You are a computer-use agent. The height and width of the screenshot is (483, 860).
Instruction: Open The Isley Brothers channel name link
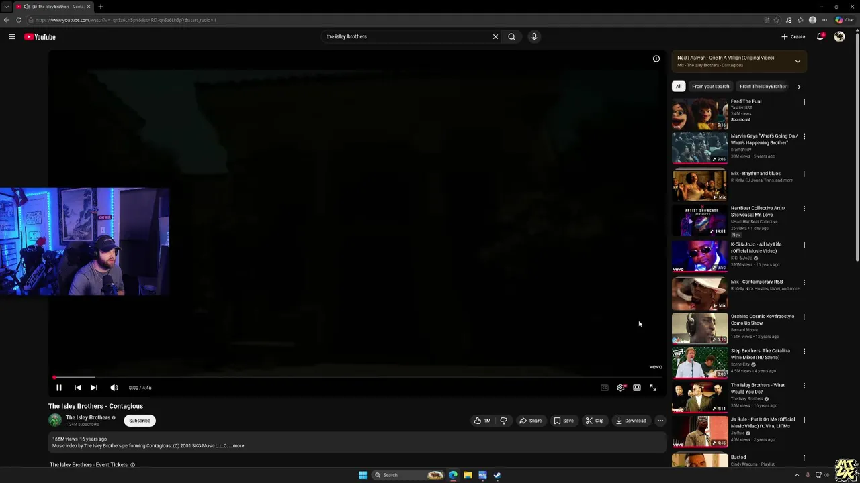(x=88, y=417)
